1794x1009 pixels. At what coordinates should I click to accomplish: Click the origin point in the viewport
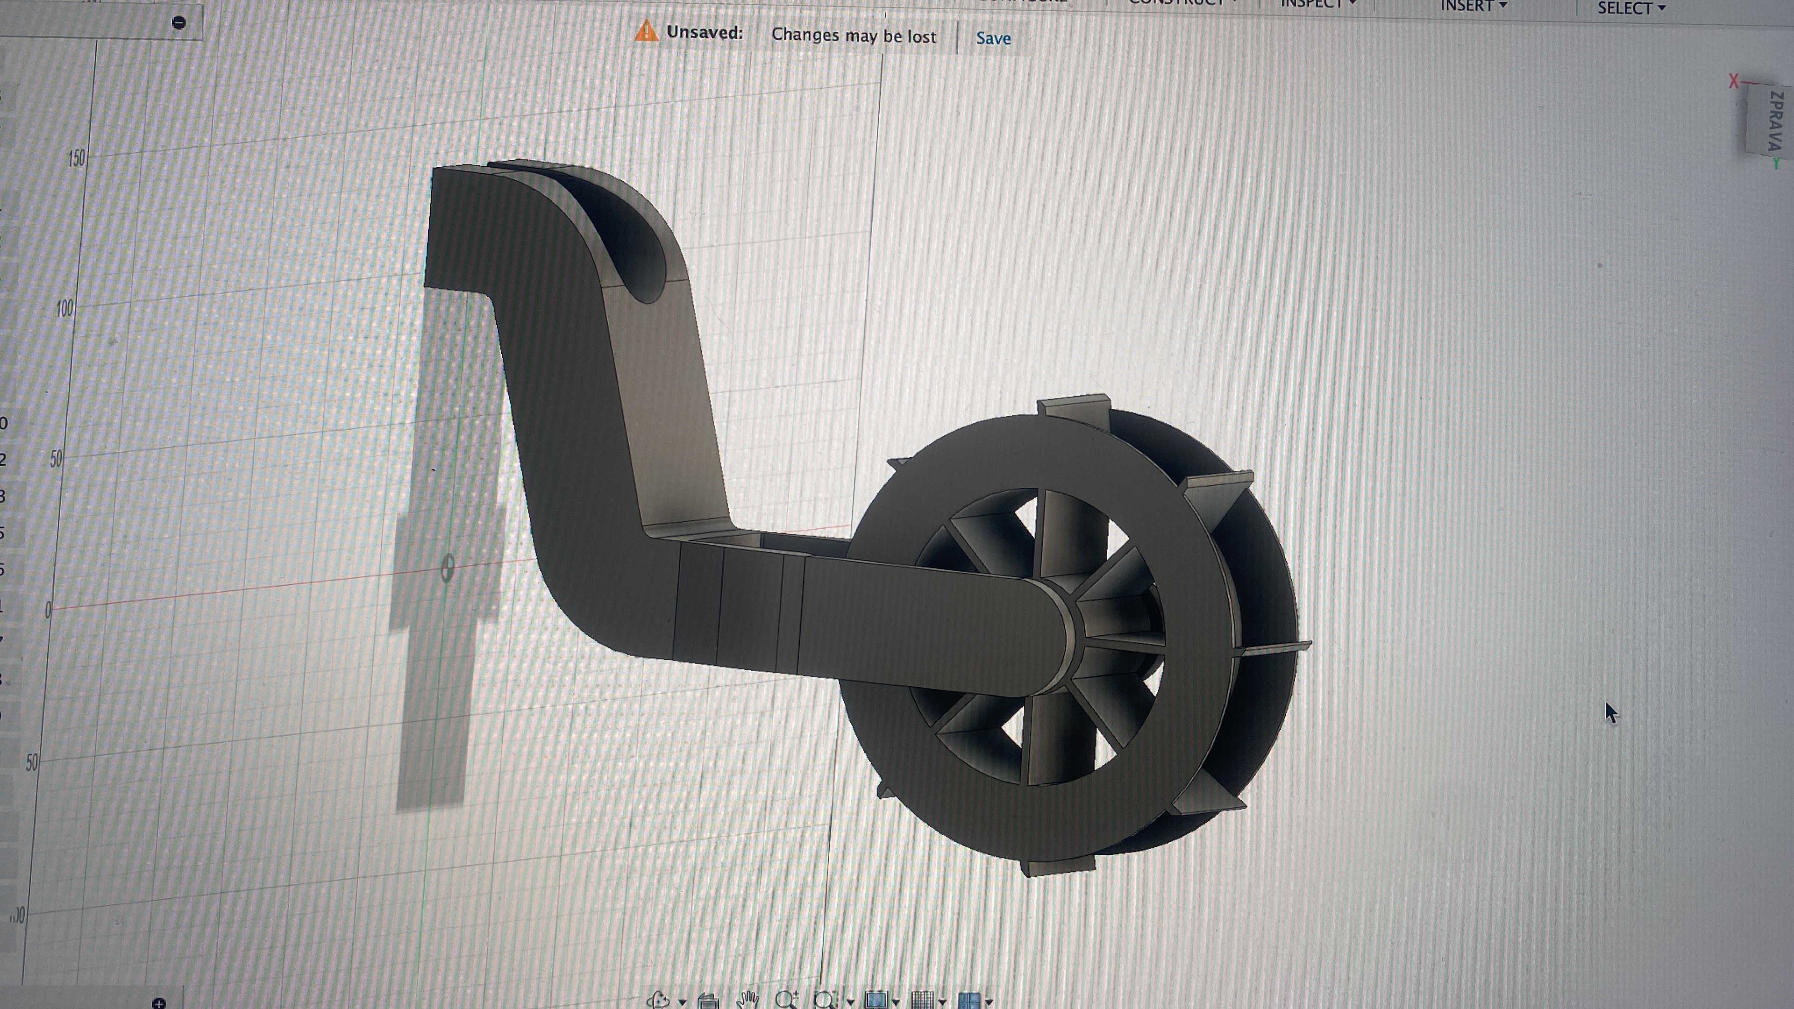click(447, 568)
